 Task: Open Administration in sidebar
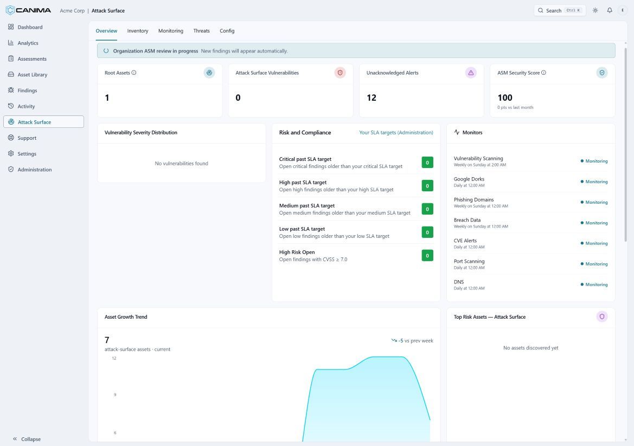[x=44, y=169]
